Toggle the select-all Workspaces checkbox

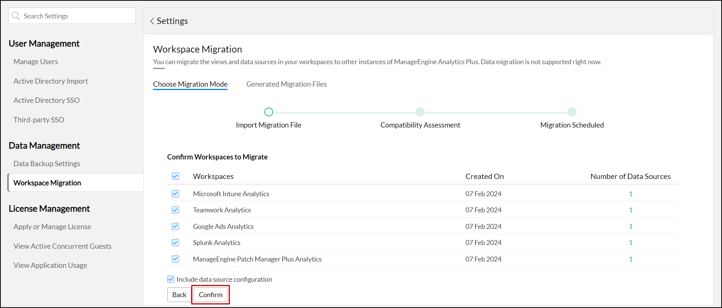175,176
